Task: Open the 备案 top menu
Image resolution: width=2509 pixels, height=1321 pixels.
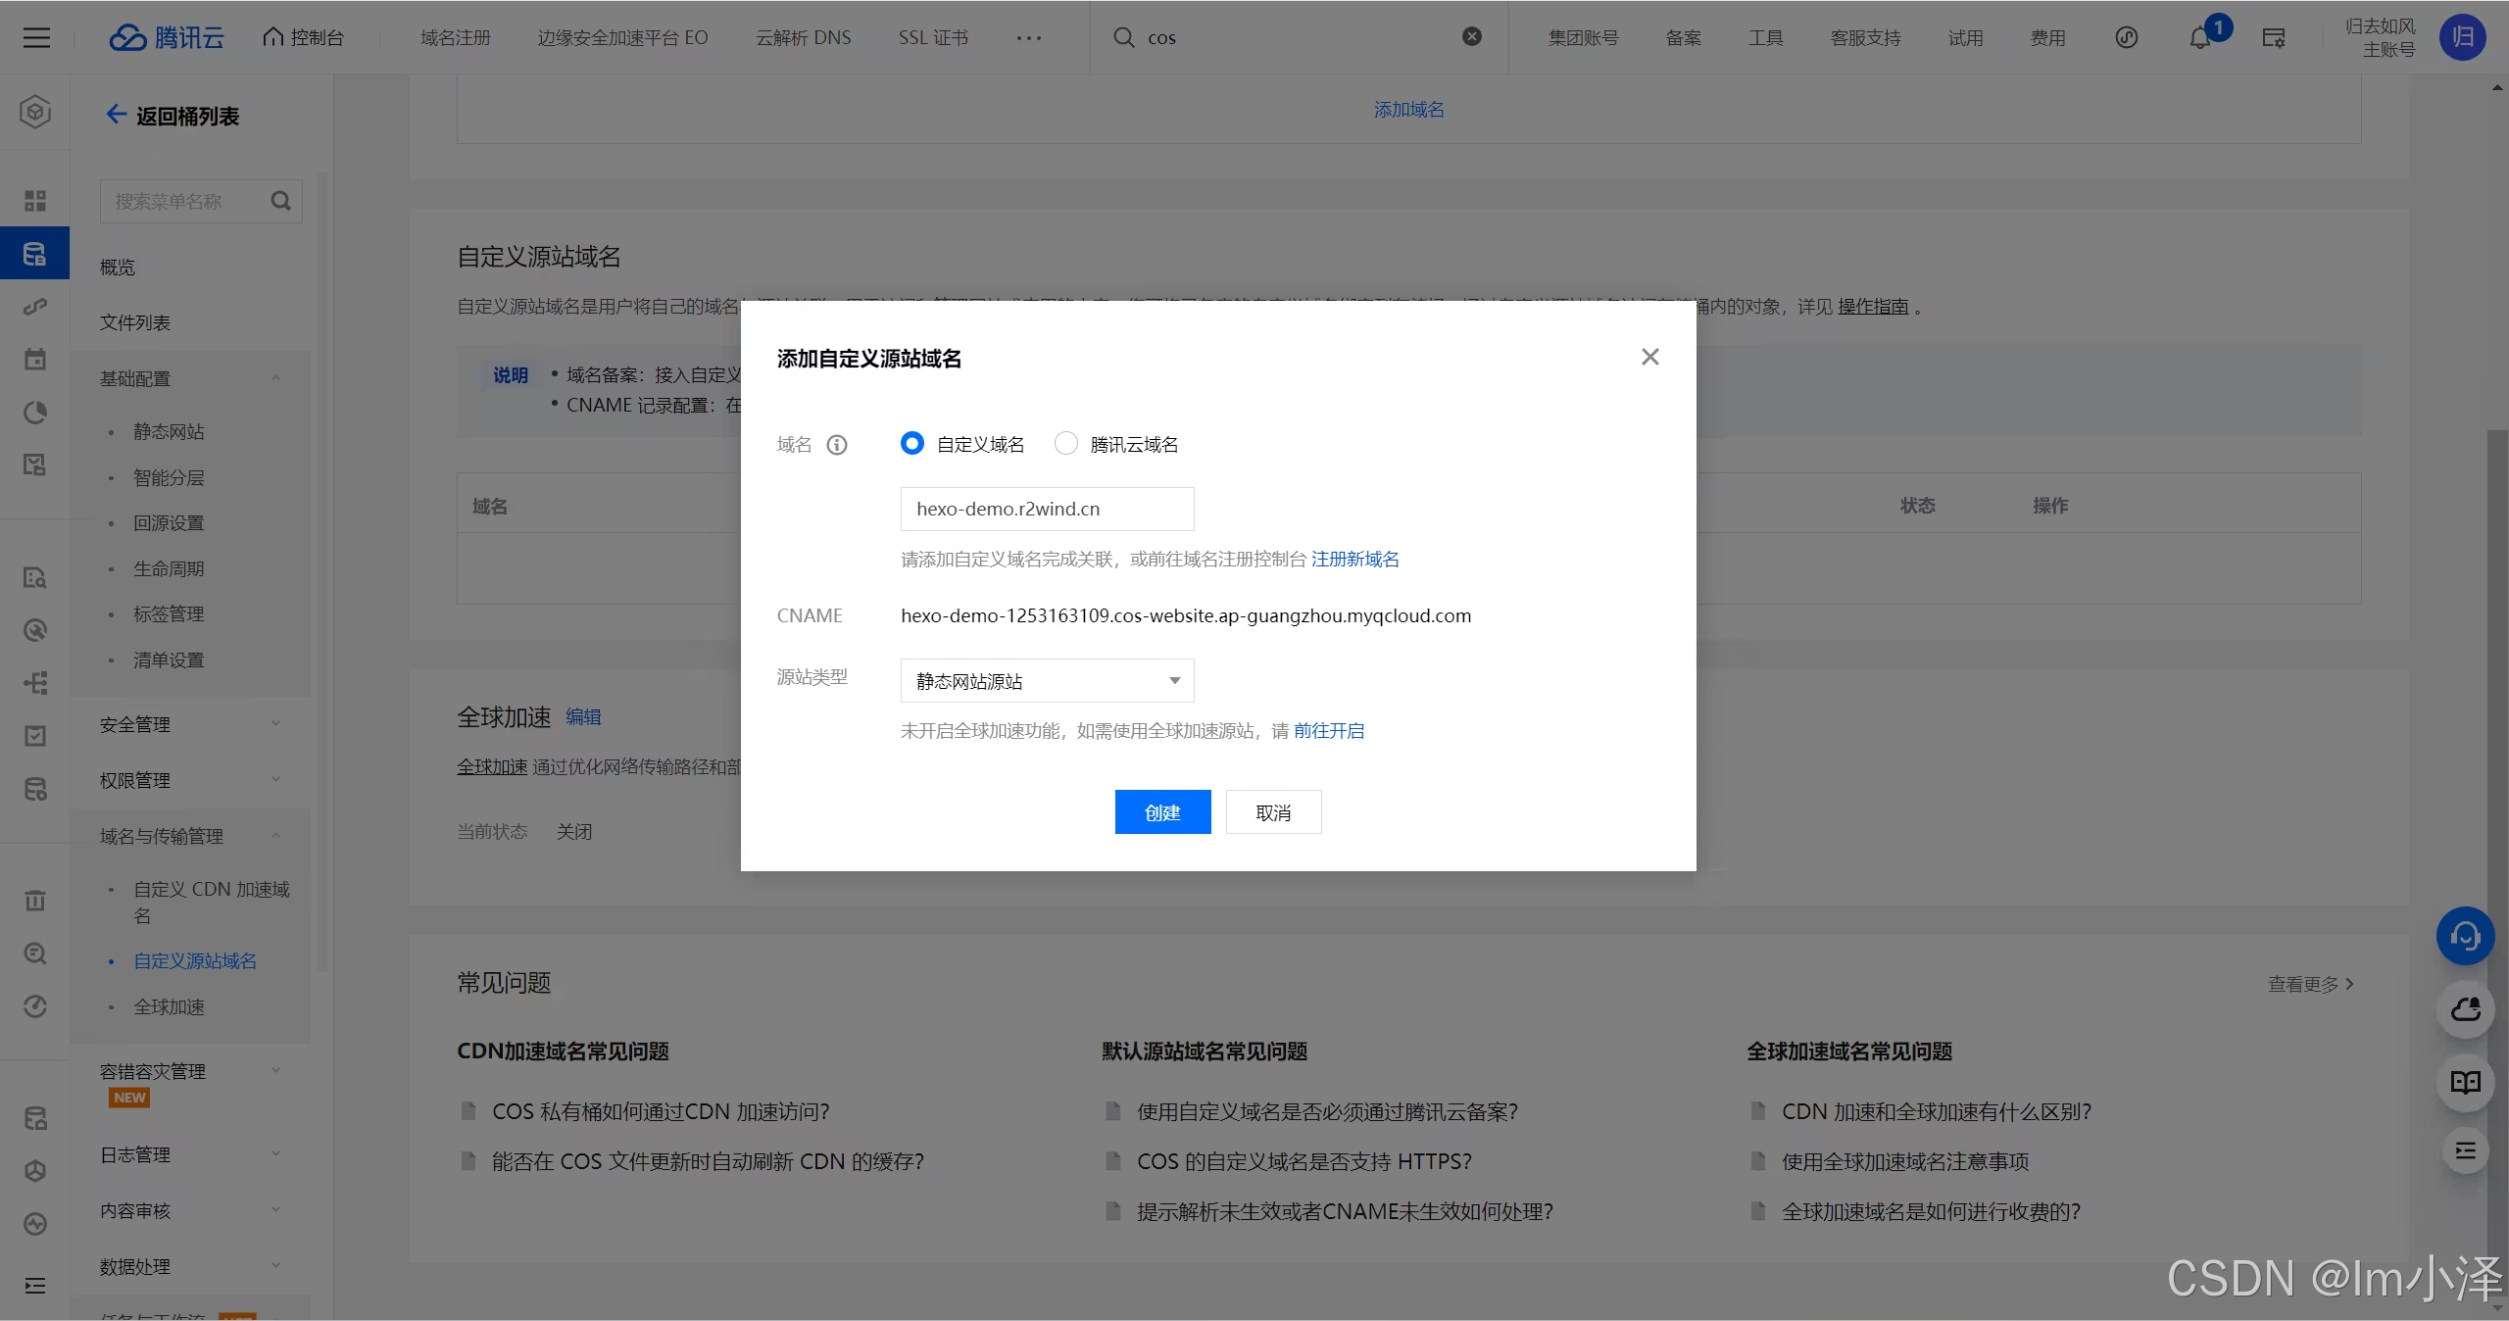Action: tap(1683, 38)
